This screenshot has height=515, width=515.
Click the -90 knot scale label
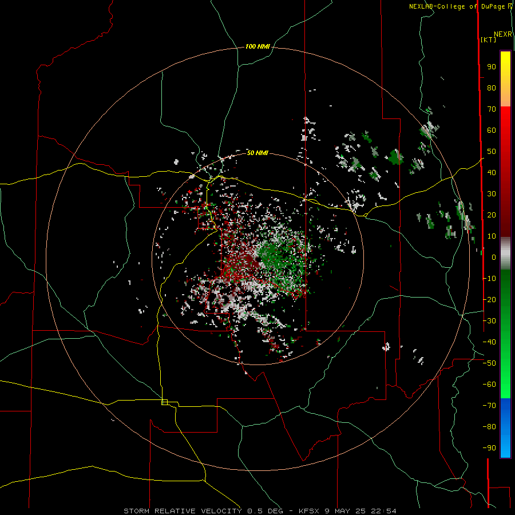(489, 448)
